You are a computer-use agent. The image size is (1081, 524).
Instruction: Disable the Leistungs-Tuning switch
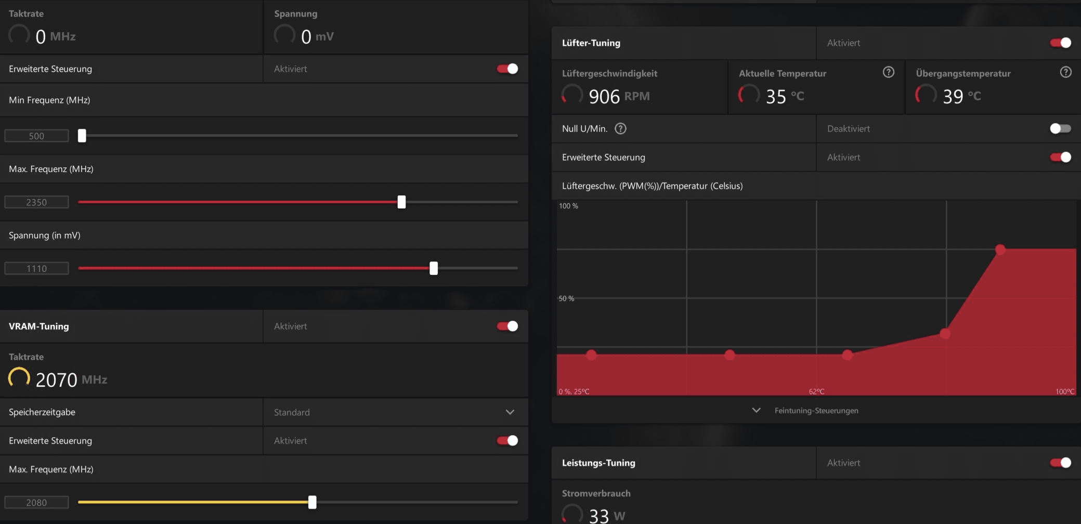[x=1061, y=463]
